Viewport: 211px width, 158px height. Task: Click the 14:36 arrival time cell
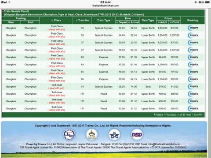134,86
